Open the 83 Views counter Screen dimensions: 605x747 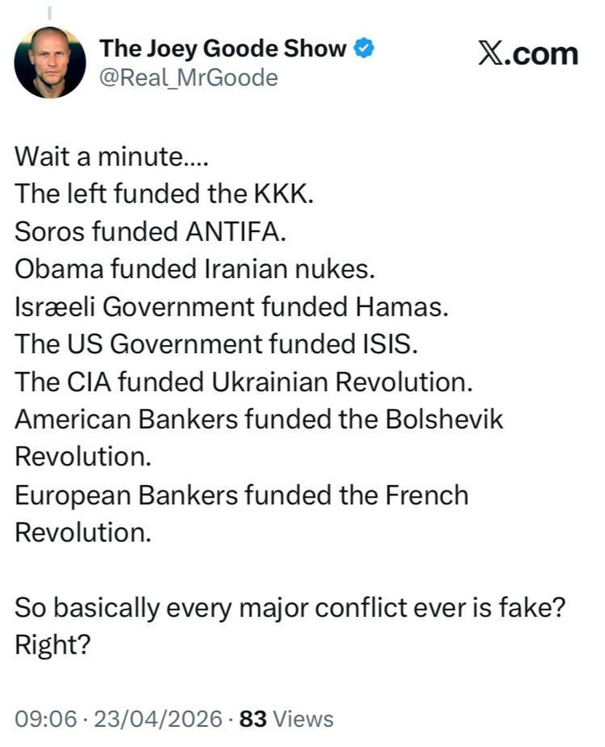pyautogui.click(x=286, y=719)
